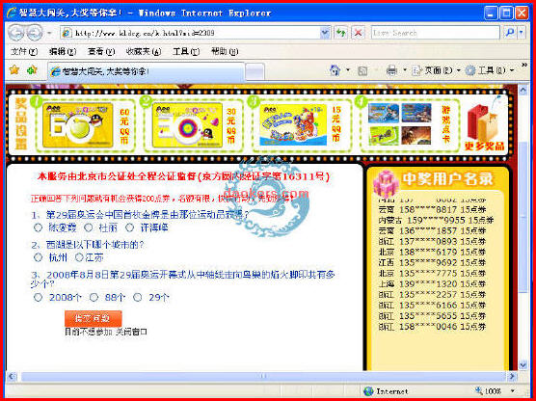Expand the address bar history dropdown
This screenshot has height=401, width=536.
pos(325,33)
